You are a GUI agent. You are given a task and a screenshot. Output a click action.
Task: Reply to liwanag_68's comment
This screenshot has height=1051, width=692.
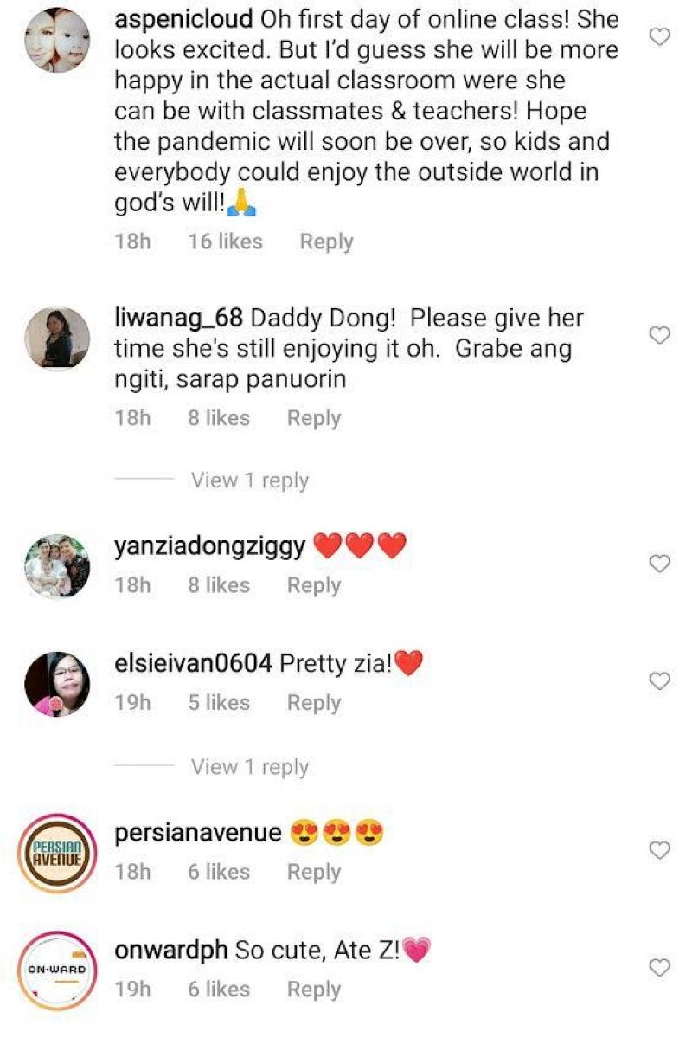click(x=314, y=418)
